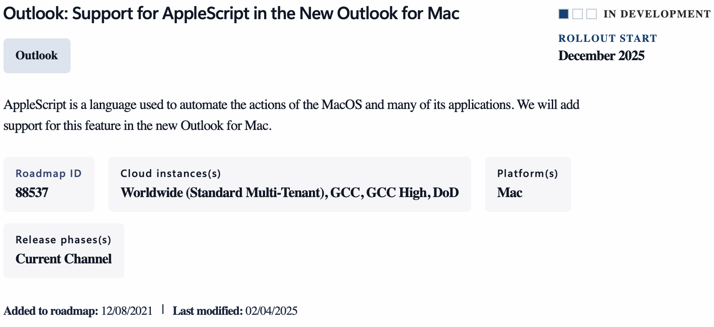Viewport: 714px width, 327px height.
Task: Click the empty second status progress square
Action: coord(578,14)
